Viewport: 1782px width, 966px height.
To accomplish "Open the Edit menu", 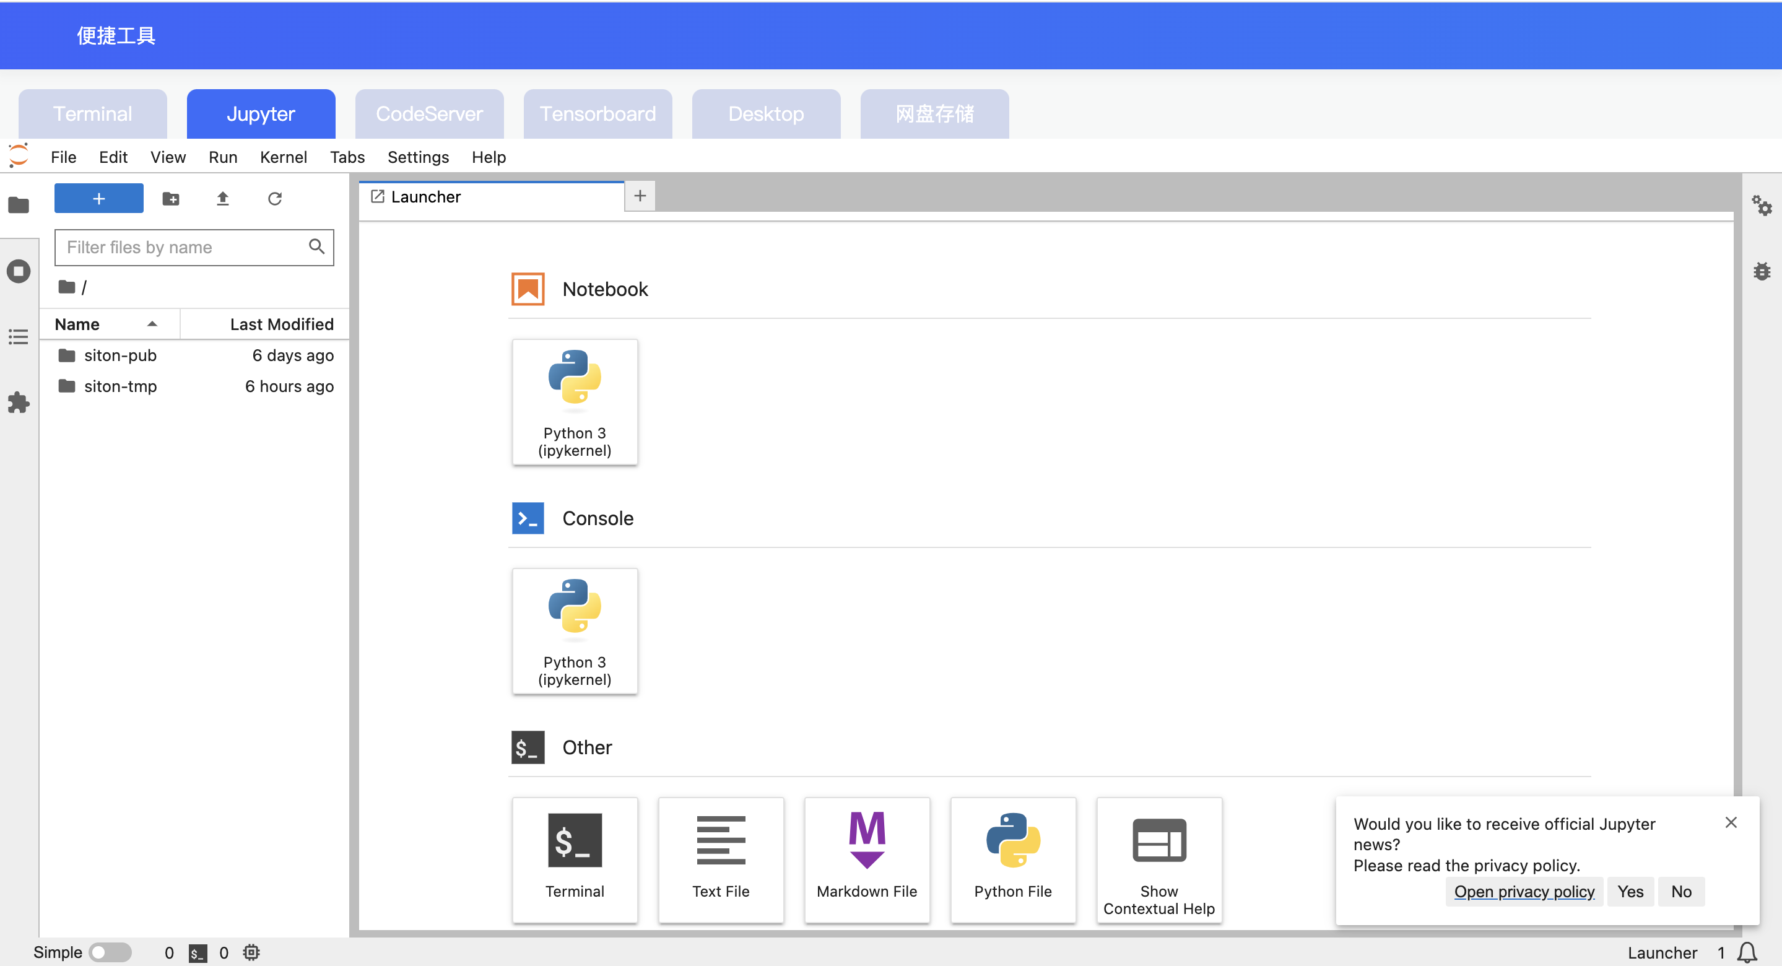I will 113,157.
